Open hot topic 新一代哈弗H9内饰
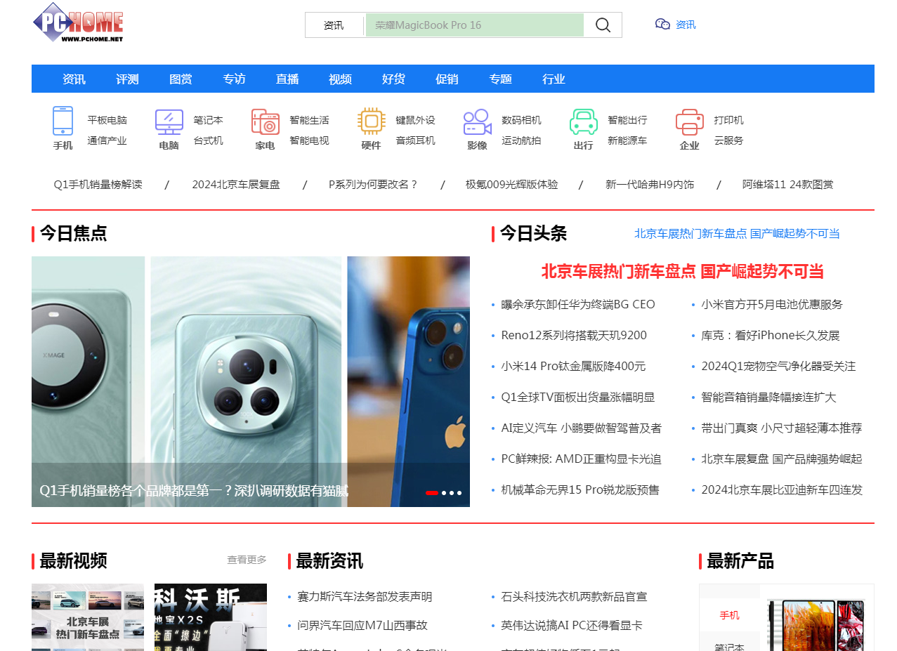 (x=650, y=185)
